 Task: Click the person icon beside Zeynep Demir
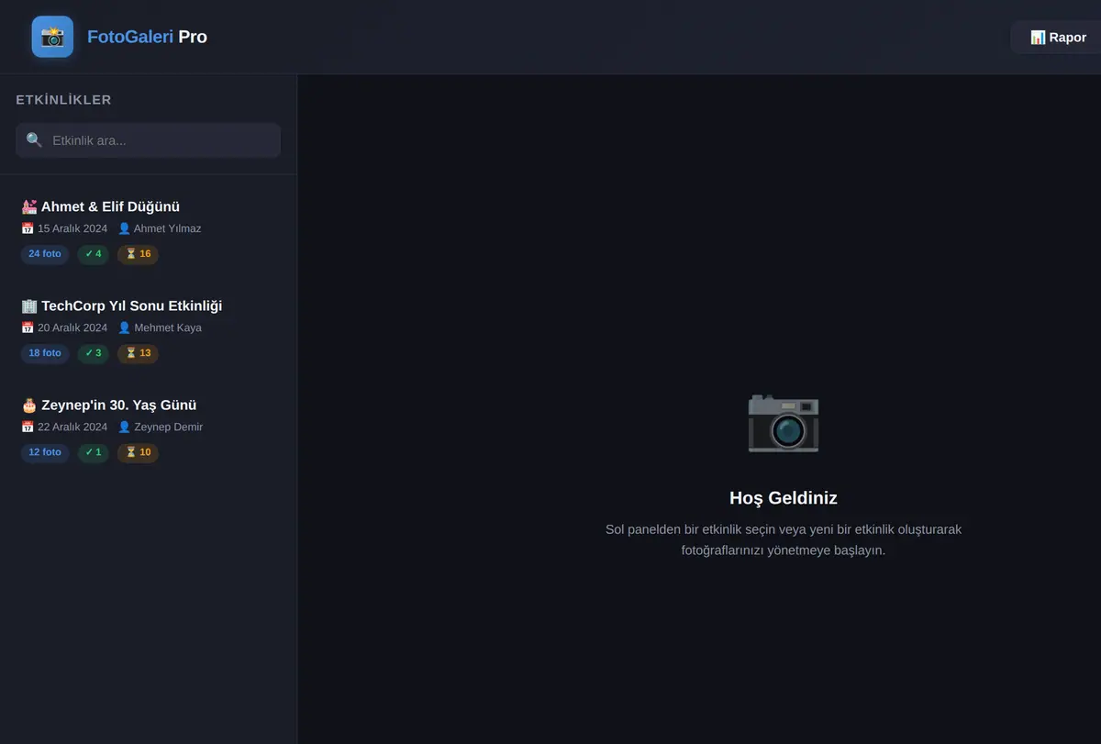125,427
